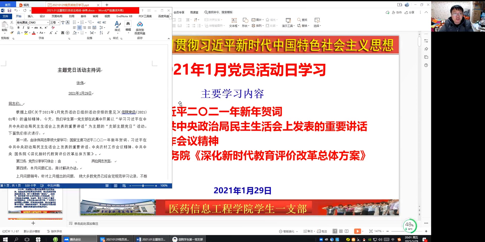The image size is (485, 242).
Task: Open the font size dropdown
Action: [x=58, y=23]
